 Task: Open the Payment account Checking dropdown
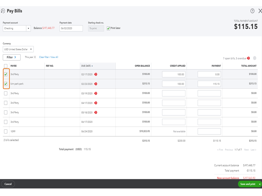17,28
